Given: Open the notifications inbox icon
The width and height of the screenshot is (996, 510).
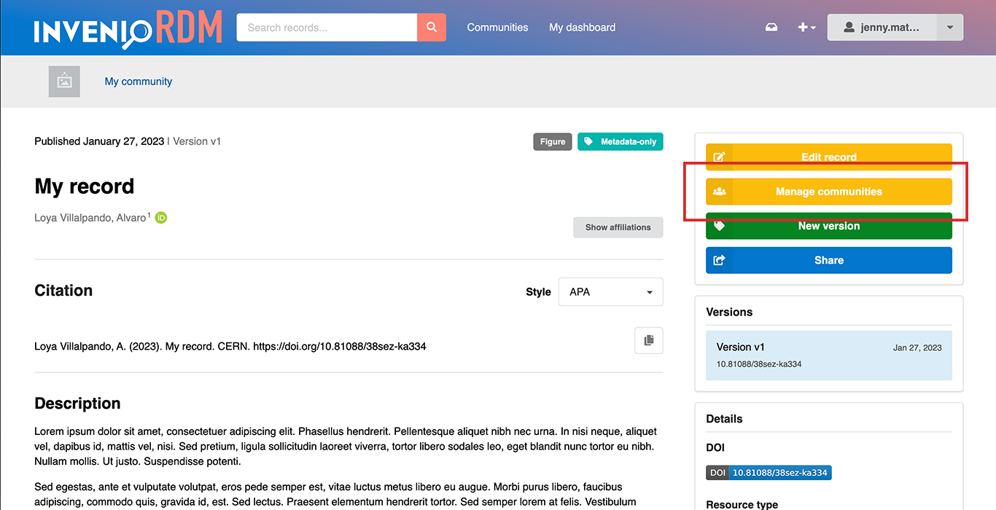Looking at the screenshot, I should coord(771,27).
